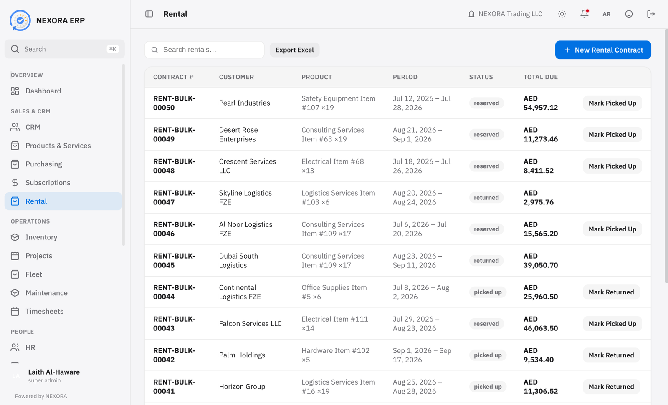Image resolution: width=668 pixels, height=405 pixels.
Task: Go to CRM in sidebar
Action: click(x=63, y=127)
